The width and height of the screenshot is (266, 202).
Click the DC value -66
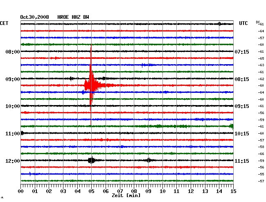261,154
